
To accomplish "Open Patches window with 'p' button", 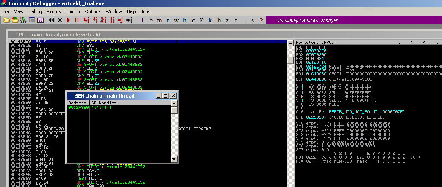I will coord(202,20).
